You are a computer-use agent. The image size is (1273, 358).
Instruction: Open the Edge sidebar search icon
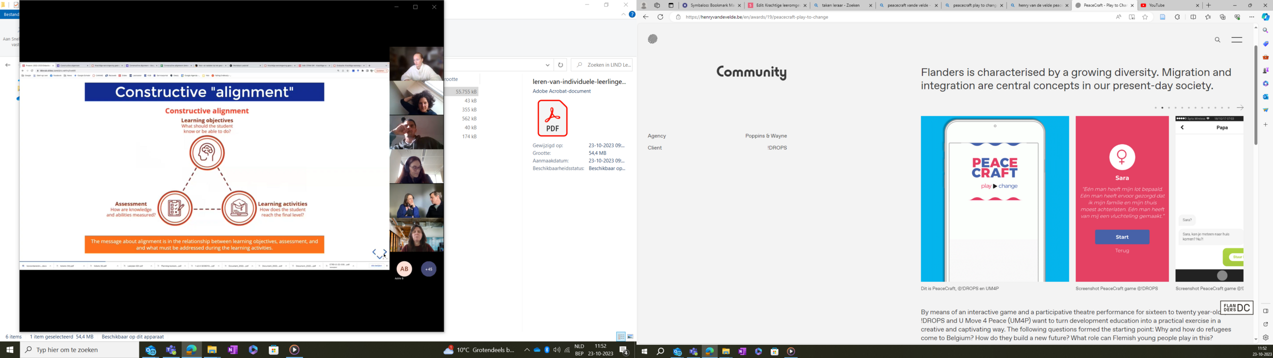(x=1265, y=31)
